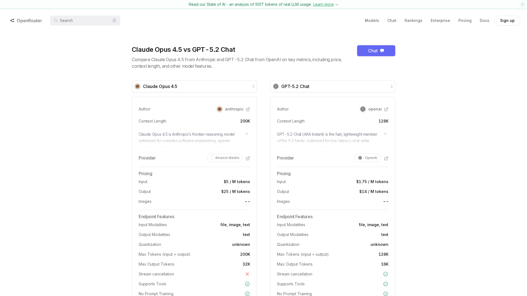Open the GPT-5.2 Chat model selector

332,86
